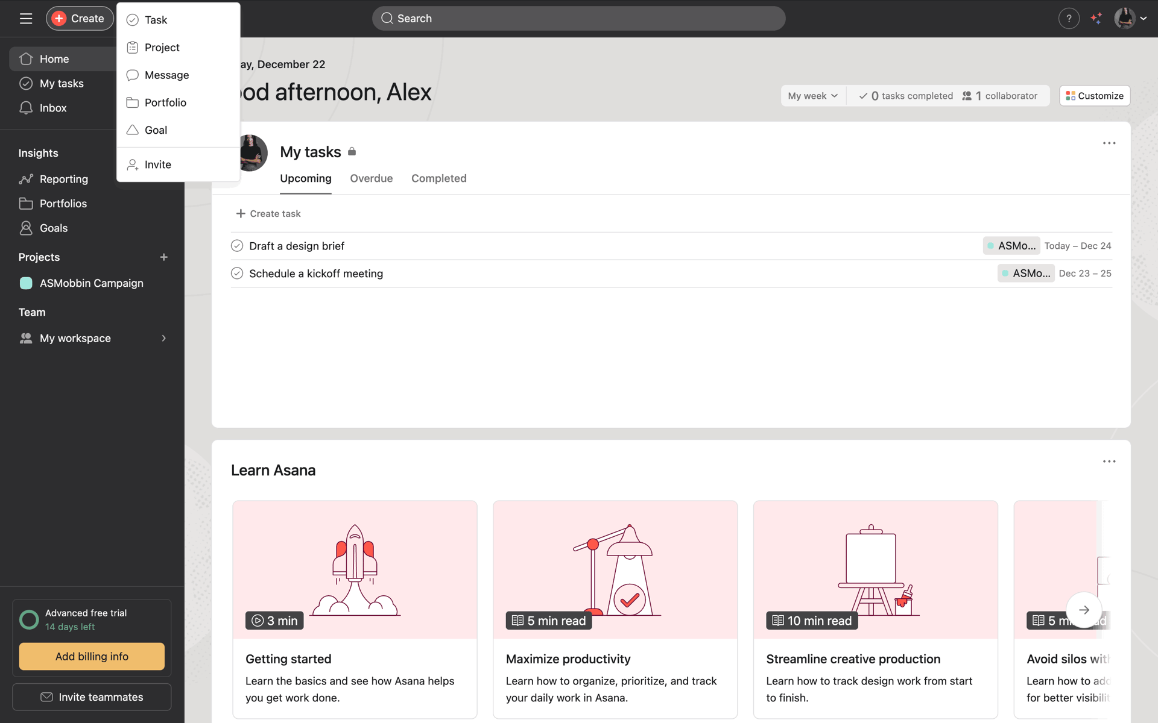Click the Maximize productivity title
Image resolution: width=1158 pixels, height=723 pixels.
568,659
